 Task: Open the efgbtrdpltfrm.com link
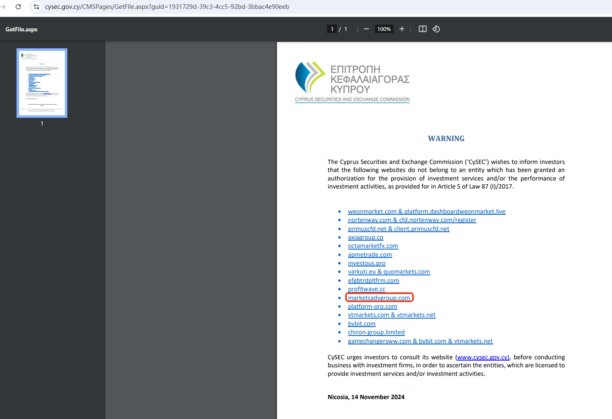[x=374, y=280]
